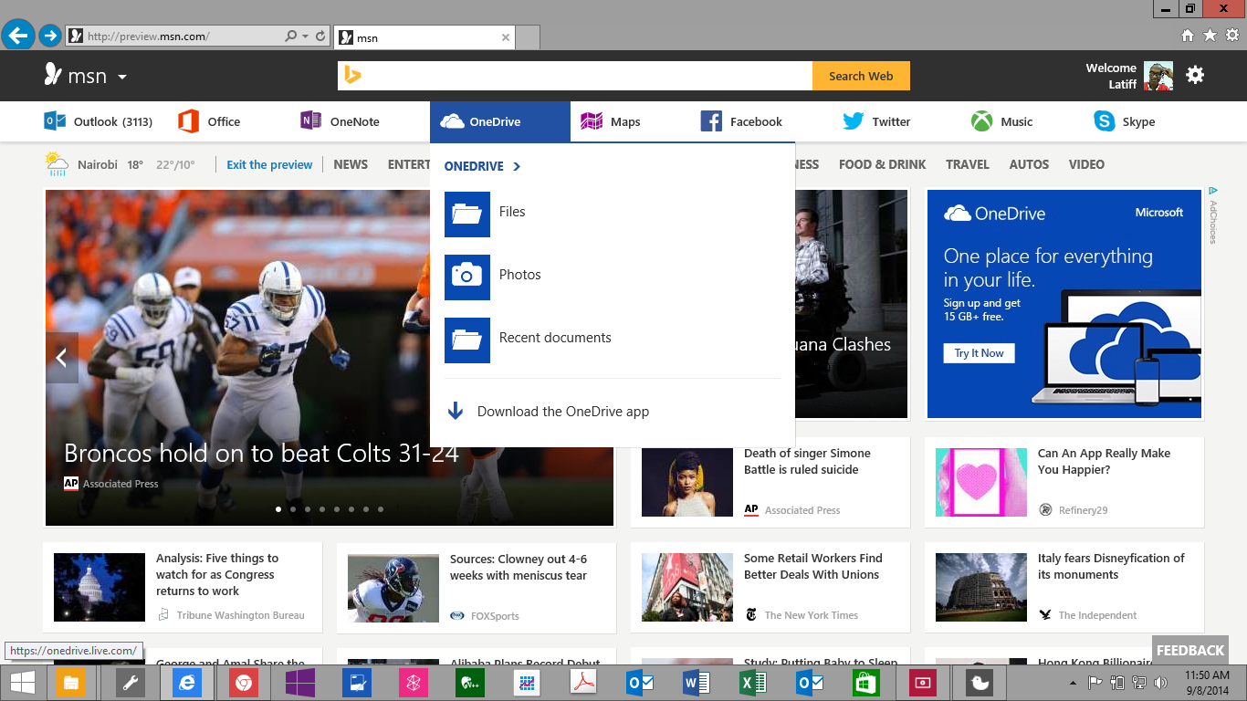
Task: Click the Nairobi weather icon
Action: (x=57, y=164)
